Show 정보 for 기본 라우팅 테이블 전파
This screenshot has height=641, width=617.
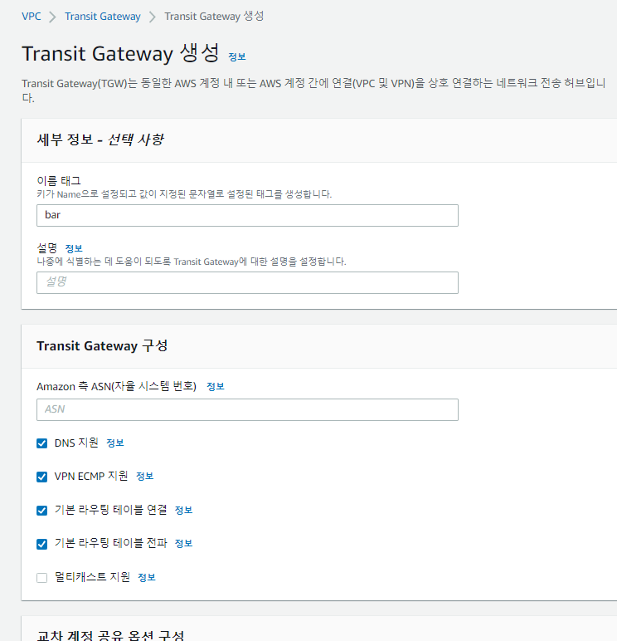point(183,543)
